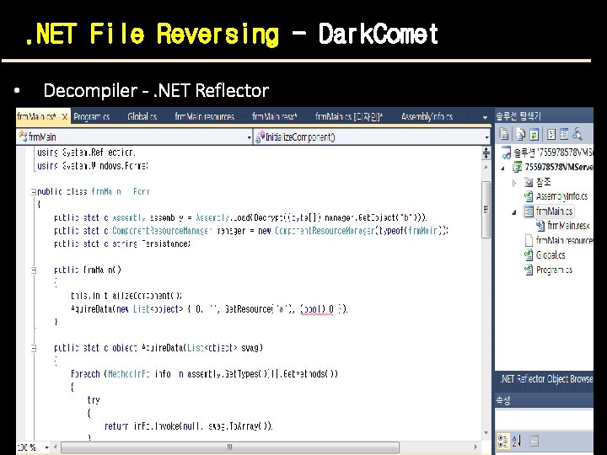Click the Categorized view icon in Properties panel

502,441
